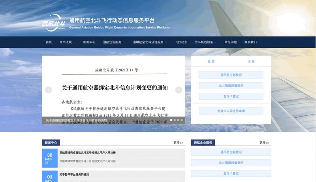The image size is (316, 182).
Task: Click 通用航空器登记 button in login panel
Action: [231, 75]
